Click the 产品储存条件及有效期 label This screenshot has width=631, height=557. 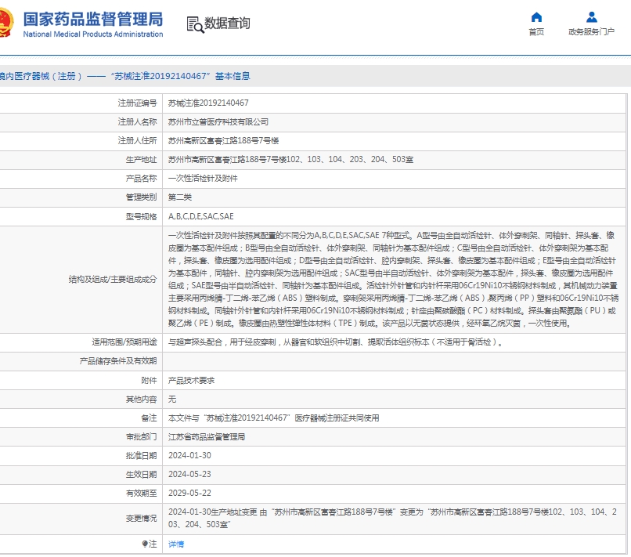(x=118, y=361)
